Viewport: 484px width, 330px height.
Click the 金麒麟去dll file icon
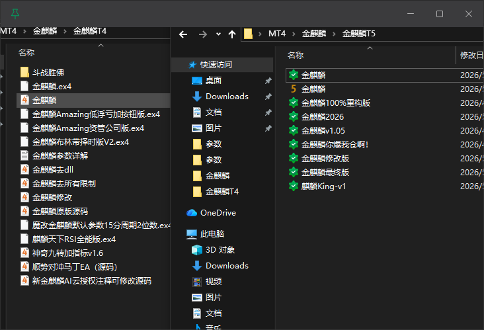point(24,169)
